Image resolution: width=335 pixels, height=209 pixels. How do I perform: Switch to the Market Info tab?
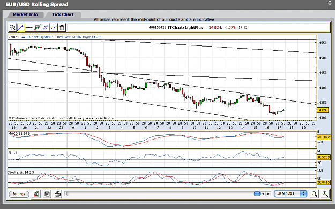[x=25, y=14]
